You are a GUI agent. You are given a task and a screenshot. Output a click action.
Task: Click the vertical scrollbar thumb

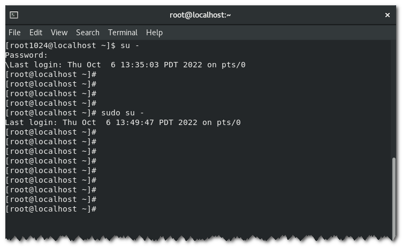pyautogui.click(x=394, y=198)
